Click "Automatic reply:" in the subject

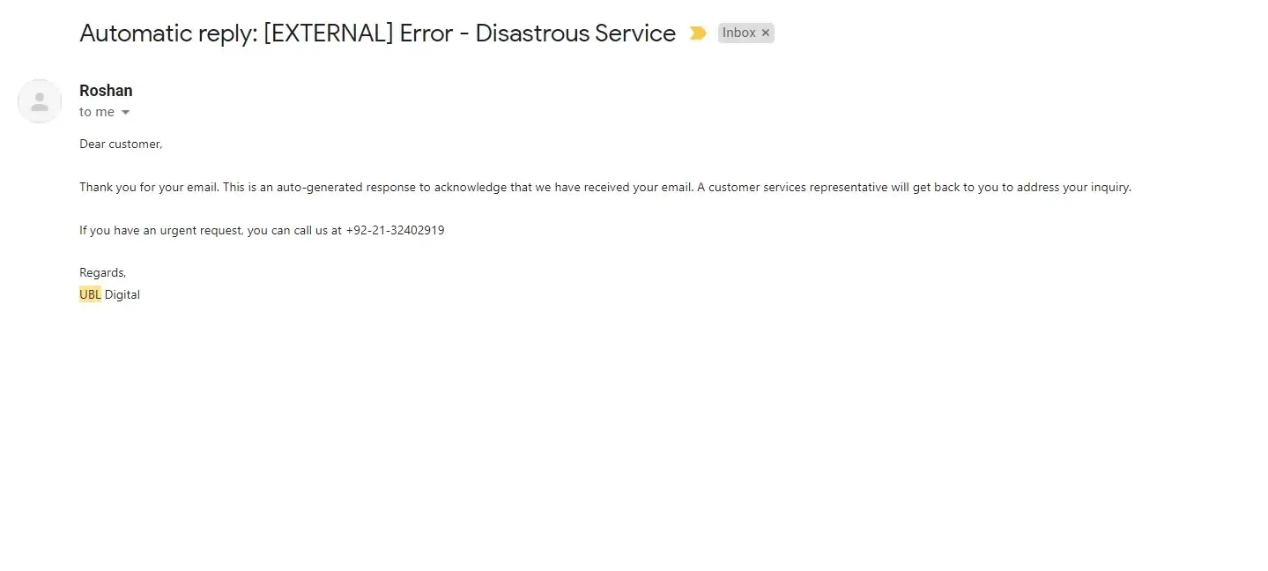pos(167,33)
